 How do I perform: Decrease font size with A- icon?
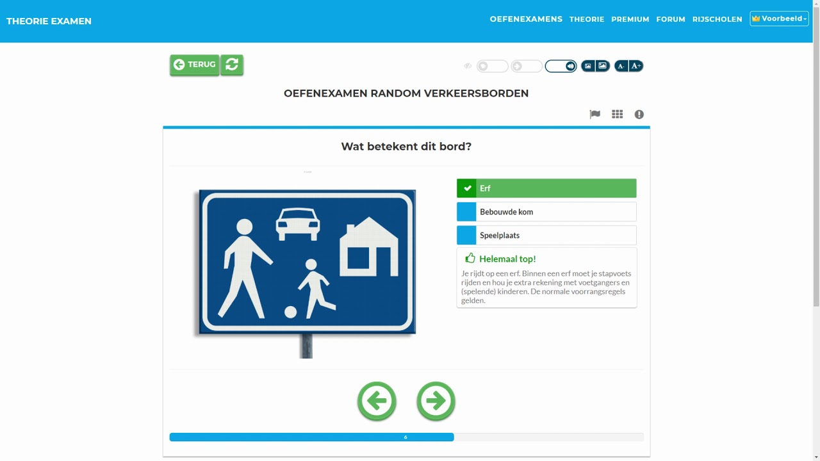(x=621, y=66)
